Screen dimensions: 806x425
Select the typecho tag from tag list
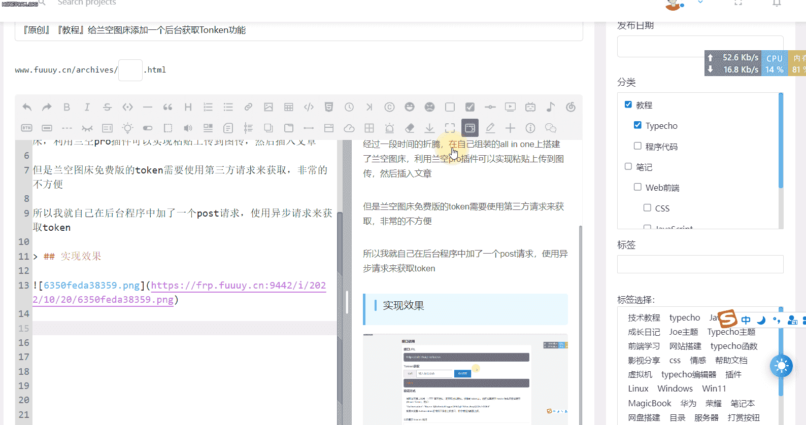click(x=684, y=317)
